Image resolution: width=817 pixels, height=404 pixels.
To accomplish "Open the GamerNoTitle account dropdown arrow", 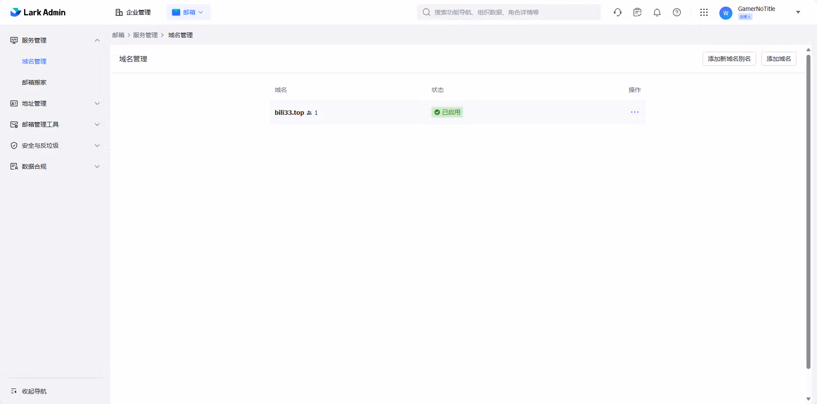I will (x=798, y=12).
